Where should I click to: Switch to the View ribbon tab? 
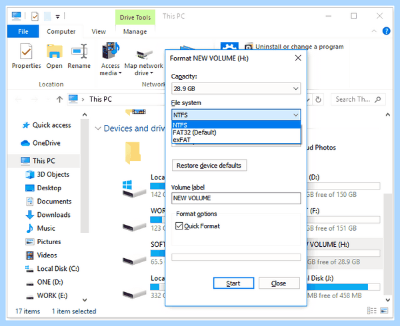(99, 31)
